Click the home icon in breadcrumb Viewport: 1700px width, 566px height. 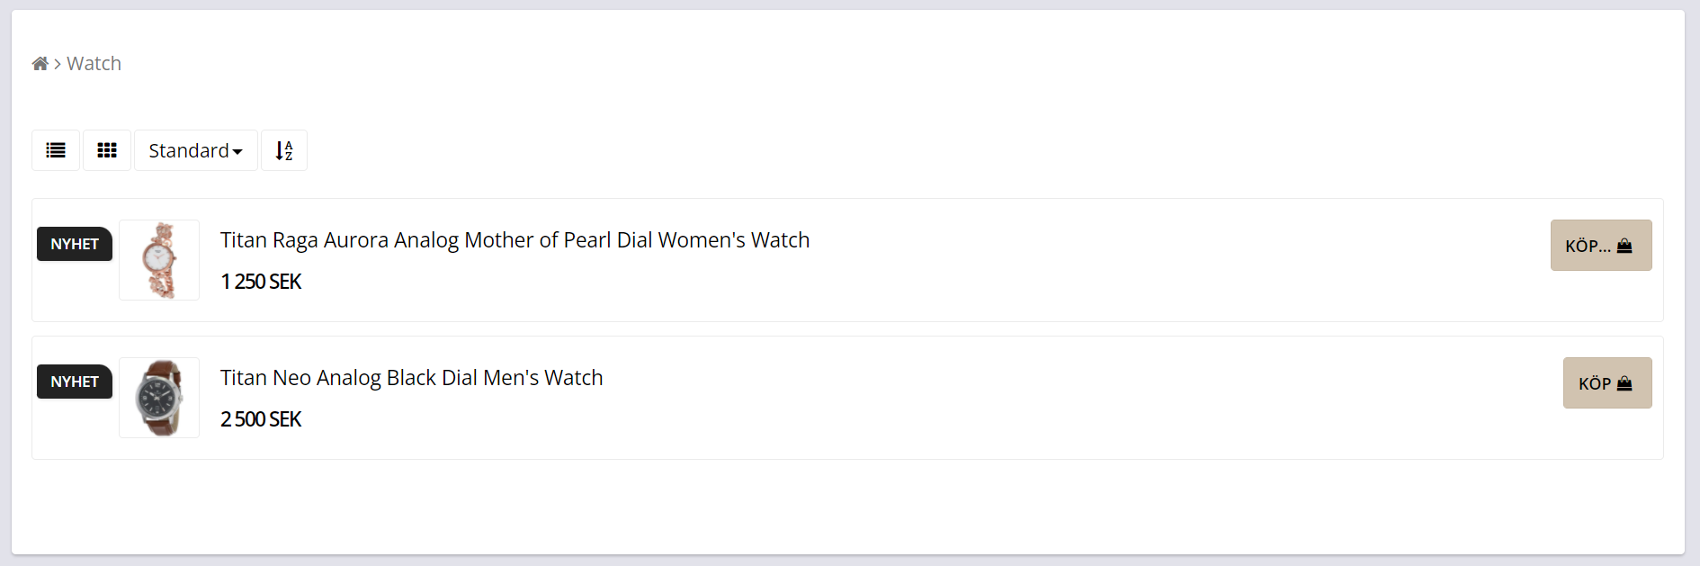[40, 64]
